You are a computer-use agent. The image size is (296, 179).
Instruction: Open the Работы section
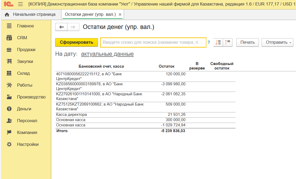[24, 85]
